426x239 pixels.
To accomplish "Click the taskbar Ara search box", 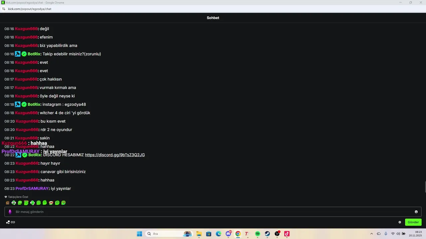I will (x=169, y=234).
